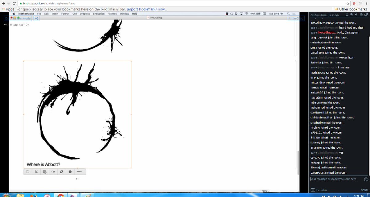Screen dimensions: 370x197
Task: Open the Evaluation menu
Action: pos(99,14)
